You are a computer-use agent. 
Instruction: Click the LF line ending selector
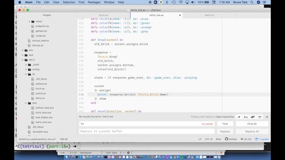(x=200, y=139)
